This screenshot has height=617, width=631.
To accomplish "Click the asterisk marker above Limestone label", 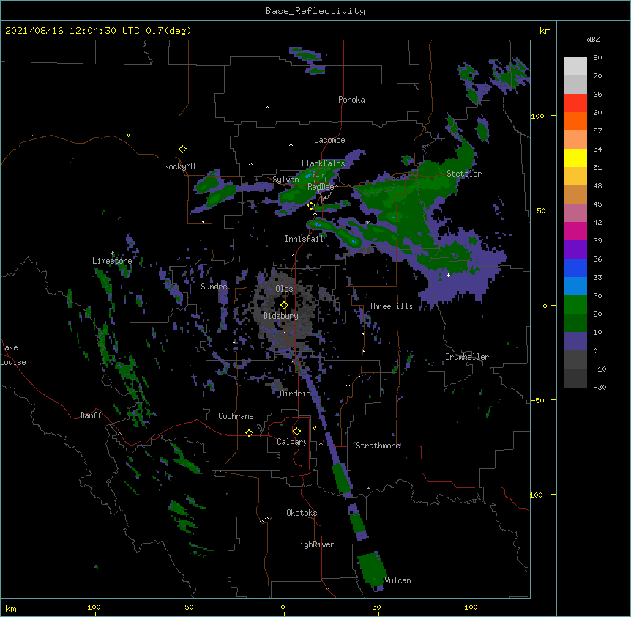I will [113, 254].
